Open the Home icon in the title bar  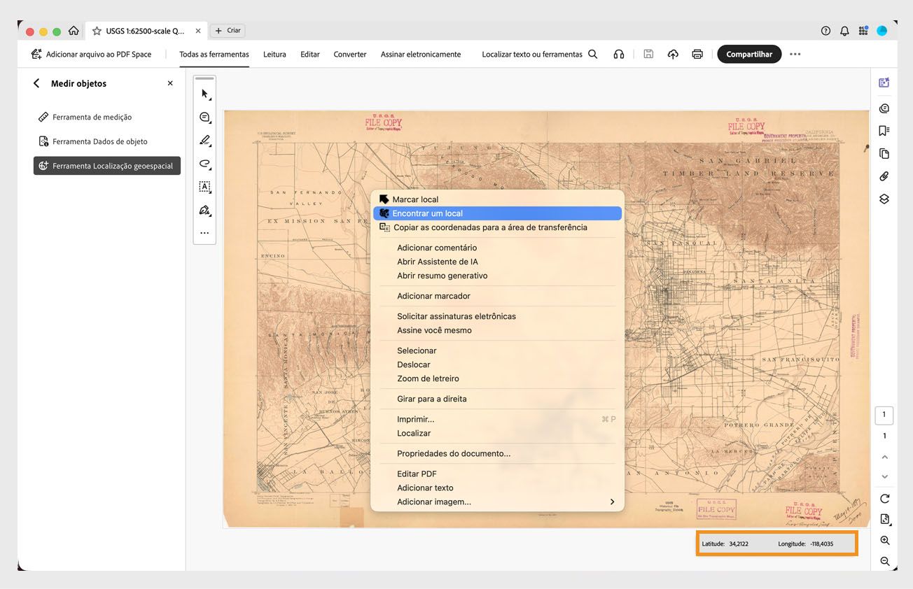click(74, 31)
